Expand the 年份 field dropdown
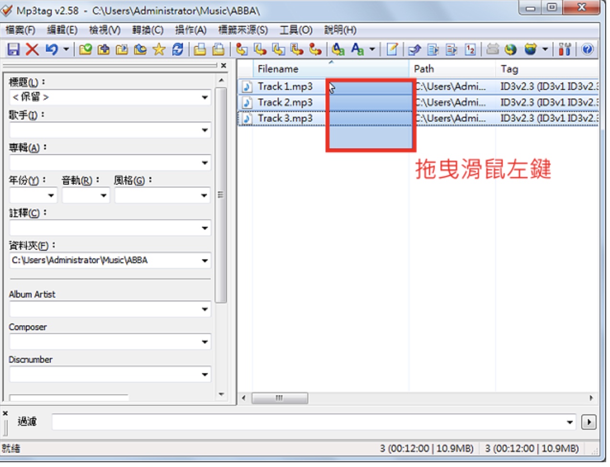Screen dimensions: 610x467 [51, 195]
